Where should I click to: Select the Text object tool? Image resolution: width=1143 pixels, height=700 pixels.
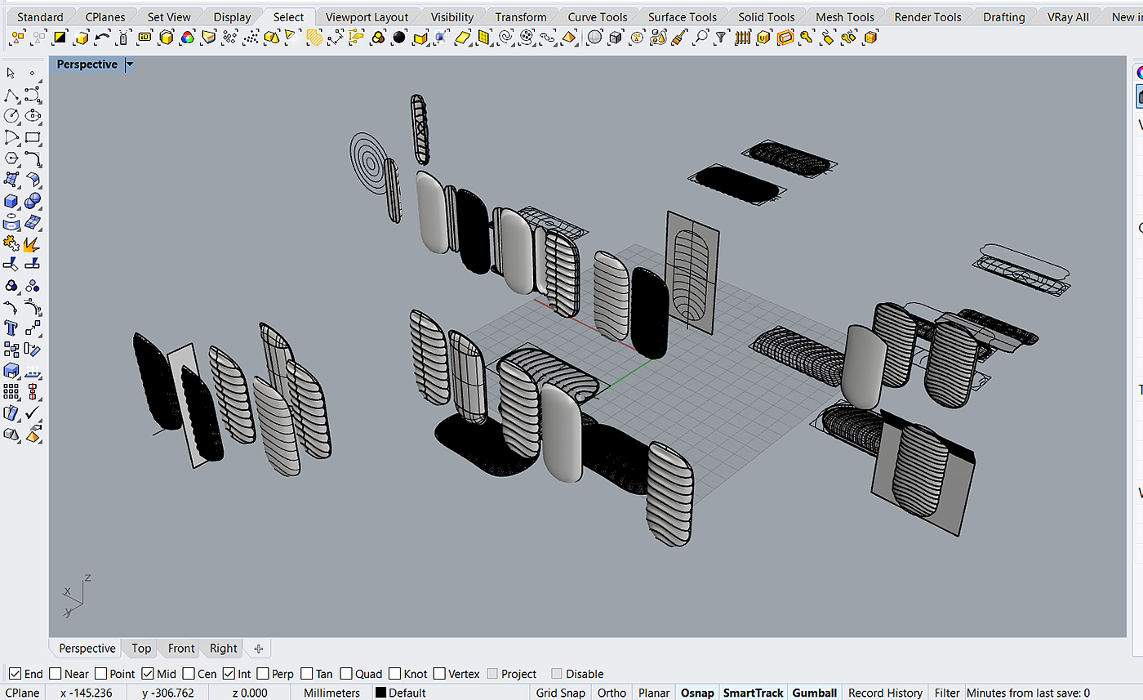11,328
